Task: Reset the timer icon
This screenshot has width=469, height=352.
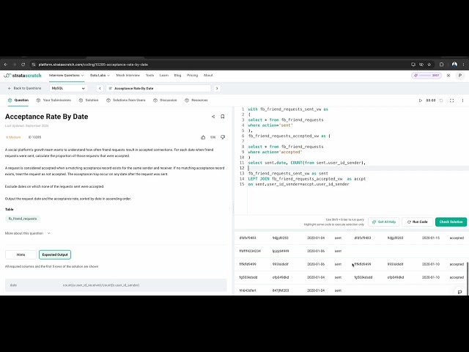Action: pyautogui.click(x=441, y=100)
